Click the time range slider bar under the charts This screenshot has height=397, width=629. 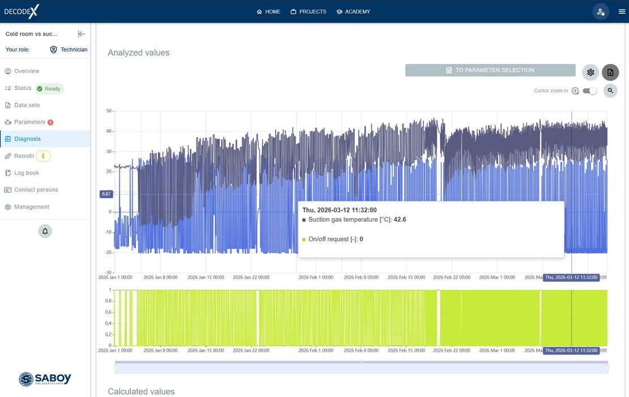(362, 368)
